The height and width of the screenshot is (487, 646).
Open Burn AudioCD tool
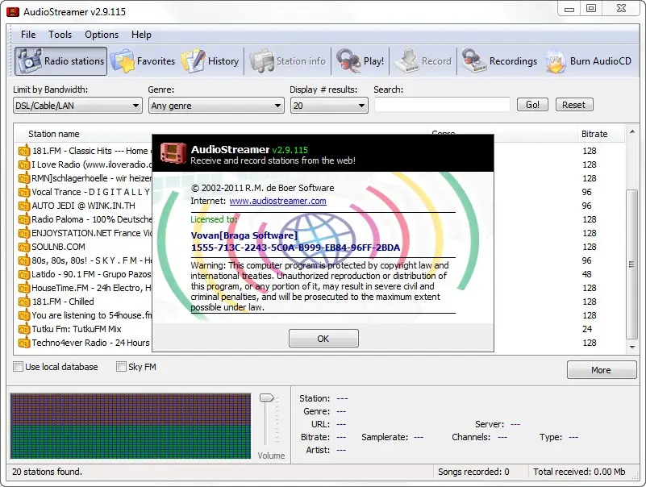(588, 61)
